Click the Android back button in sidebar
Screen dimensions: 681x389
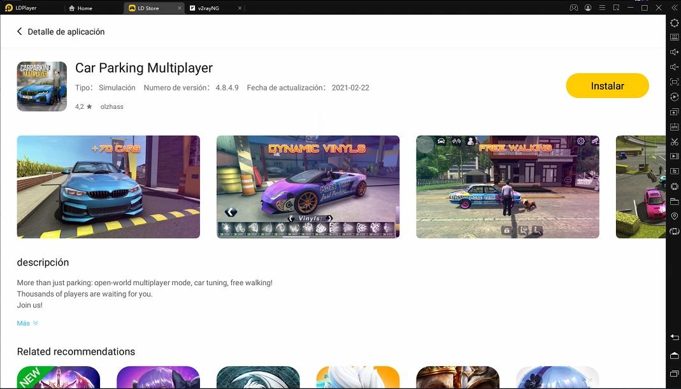tap(675, 337)
